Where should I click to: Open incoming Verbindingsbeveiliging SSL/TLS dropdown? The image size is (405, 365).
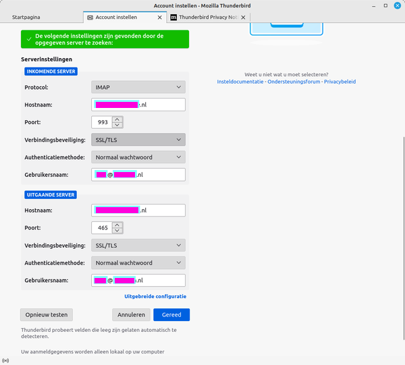(x=138, y=140)
